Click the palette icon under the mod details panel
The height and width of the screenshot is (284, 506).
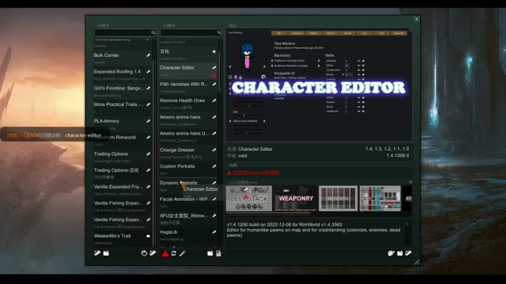[391, 254]
